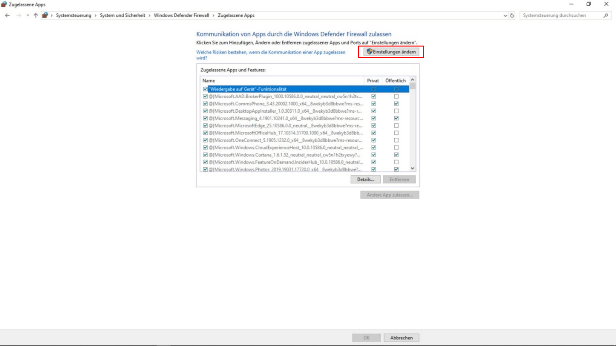
Task: Select the Microsoft.Windows.Cortana row
Action: [x=305, y=155]
